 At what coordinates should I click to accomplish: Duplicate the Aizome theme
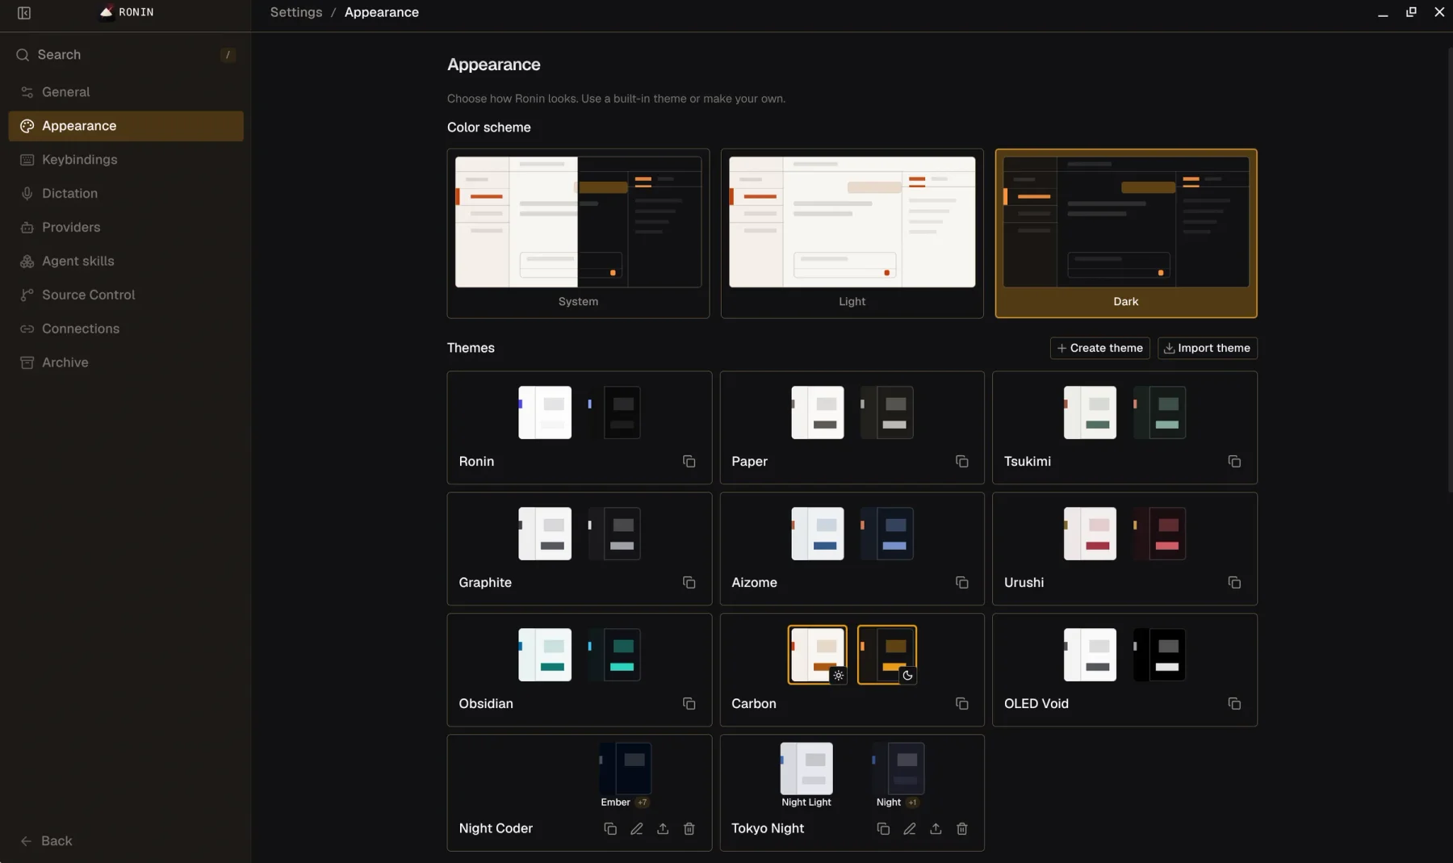click(x=961, y=582)
